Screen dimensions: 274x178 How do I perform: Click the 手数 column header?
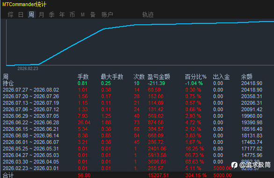[x=83, y=77]
